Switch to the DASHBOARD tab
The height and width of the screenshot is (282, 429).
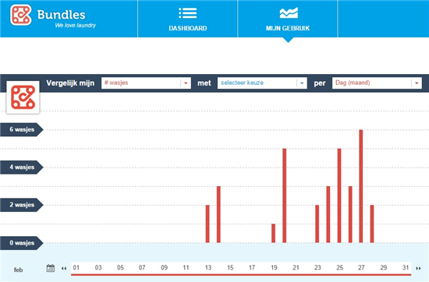(188, 19)
